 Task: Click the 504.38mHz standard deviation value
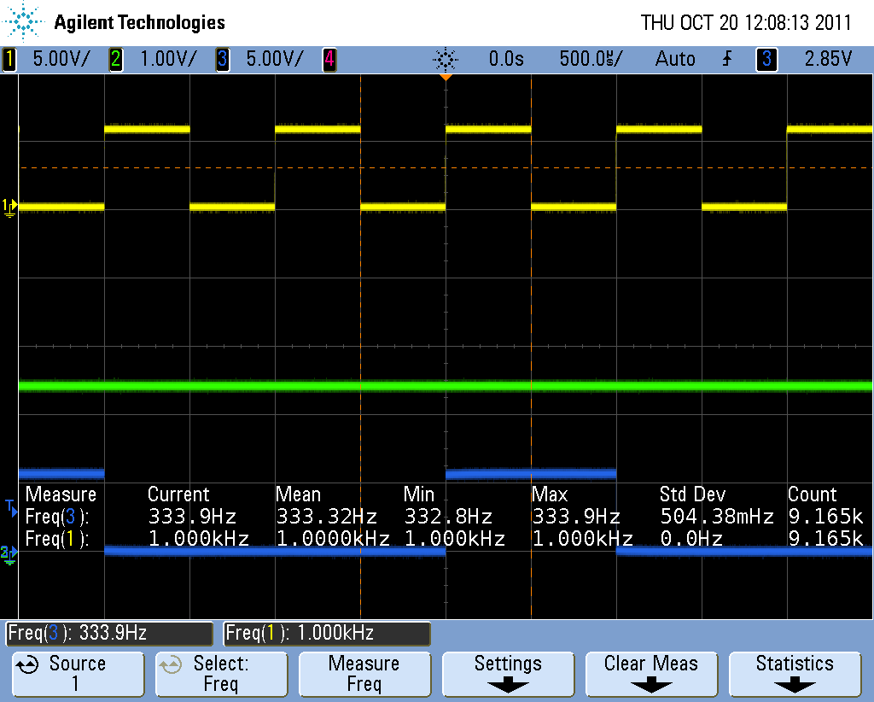coord(717,517)
